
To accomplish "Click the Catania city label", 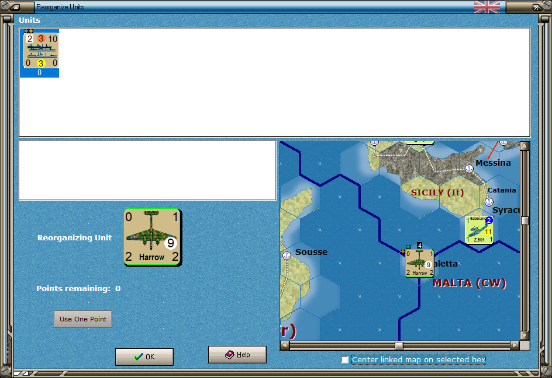I will [x=502, y=190].
